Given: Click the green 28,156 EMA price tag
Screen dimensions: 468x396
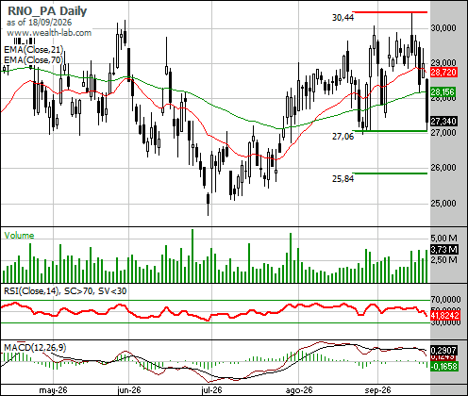Looking at the screenshot, I should tap(443, 92).
